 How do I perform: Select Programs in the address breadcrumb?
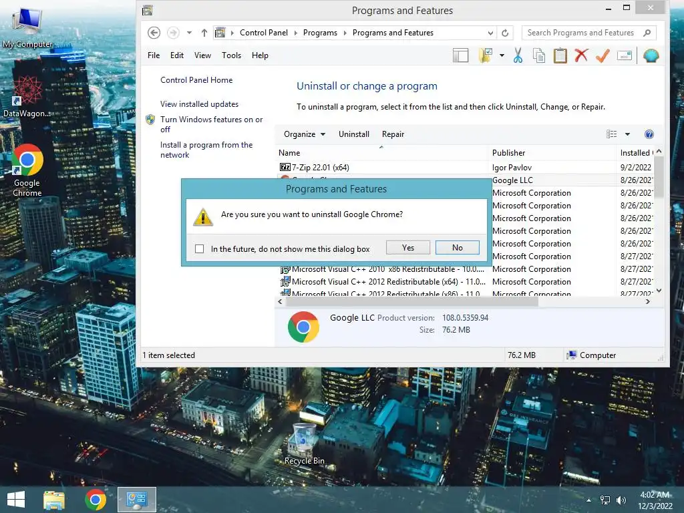tap(320, 33)
